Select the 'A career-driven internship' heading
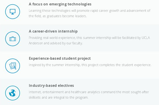The width and height of the screenshot is (159, 105). (53, 31)
